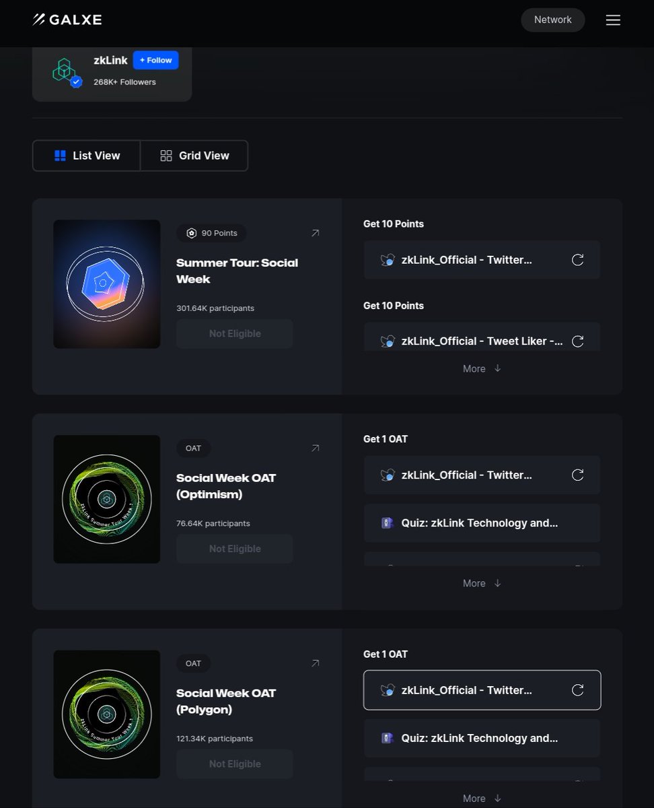Viewport: 654px width, 808px height.
Task: Open Social Week OAT (Optimism) arrow link
Action: (315, 448)
